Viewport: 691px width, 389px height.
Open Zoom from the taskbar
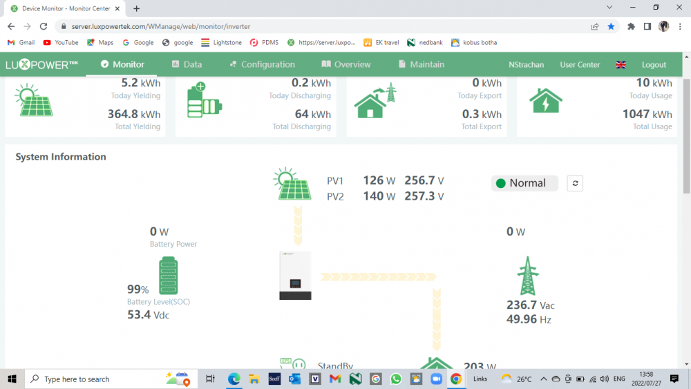pyautogui.click(x=436, y=379)
